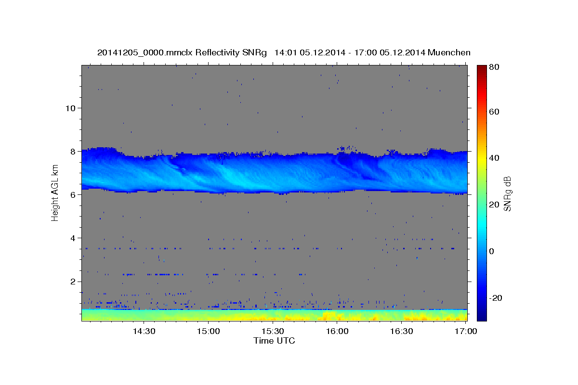Click the colorbar value 60
578x385 pixels.
pyautogui.click(x=495, y=112)
